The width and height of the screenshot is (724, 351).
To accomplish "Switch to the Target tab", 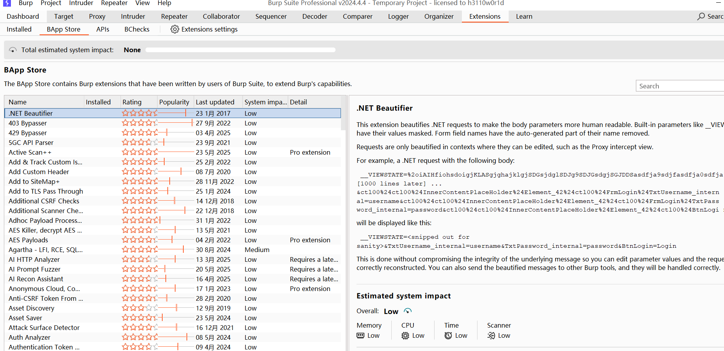I will coord(64,16).
